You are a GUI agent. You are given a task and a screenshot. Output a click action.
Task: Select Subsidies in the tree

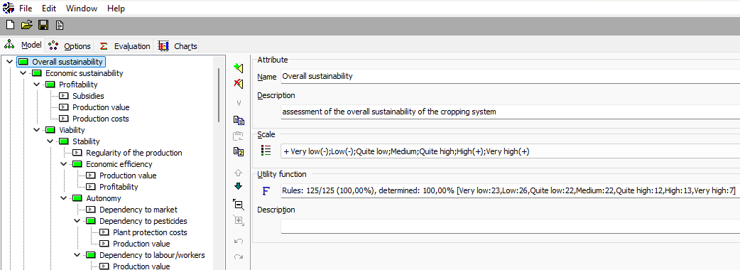pos(88,96)
